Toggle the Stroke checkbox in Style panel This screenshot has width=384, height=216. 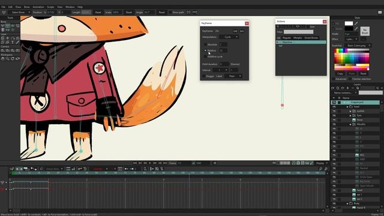pos(333,29)
